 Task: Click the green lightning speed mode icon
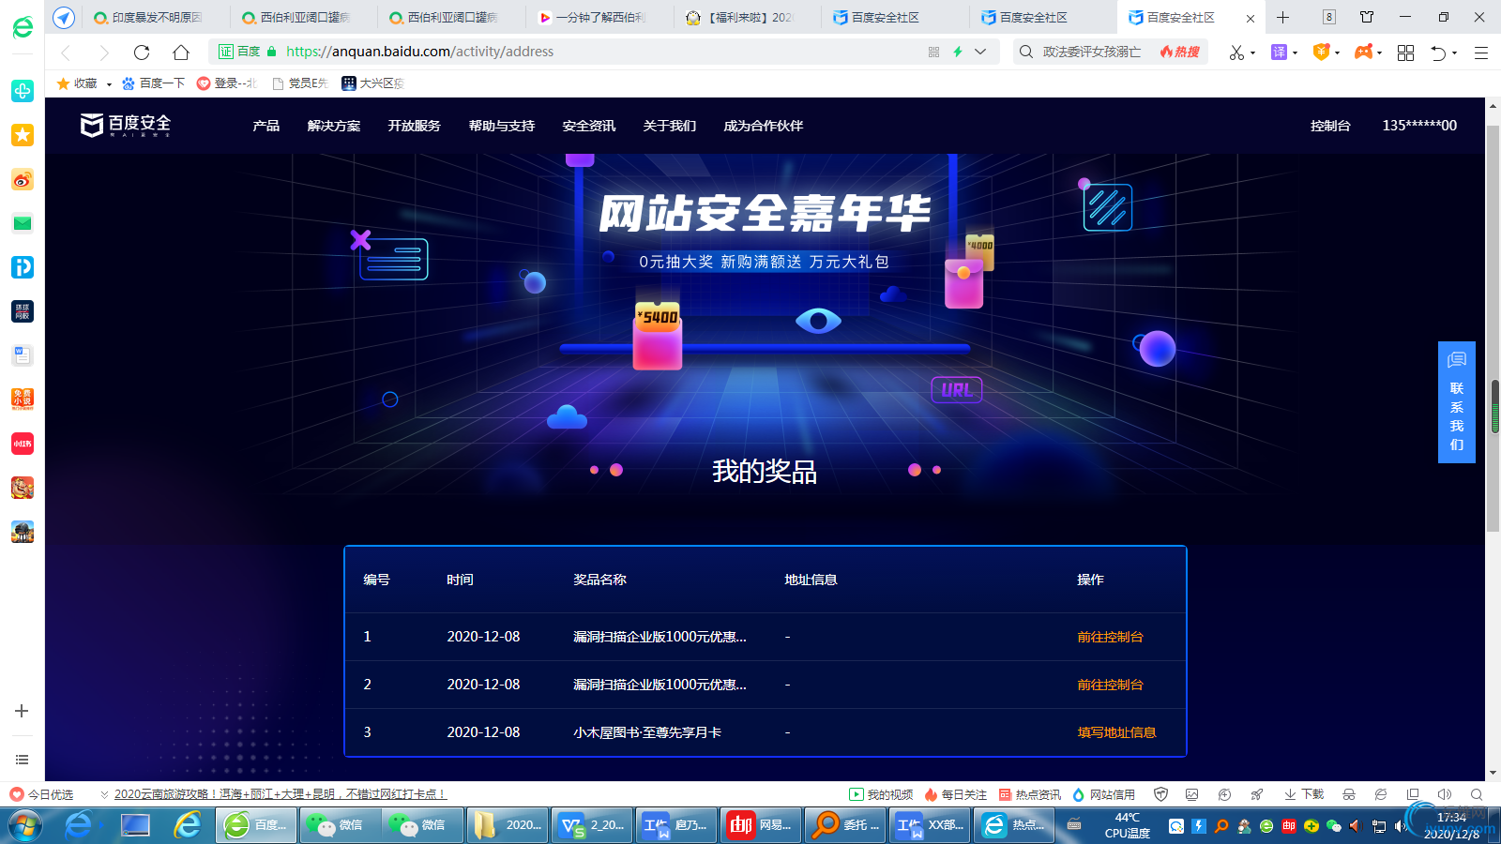coord(958,52)
